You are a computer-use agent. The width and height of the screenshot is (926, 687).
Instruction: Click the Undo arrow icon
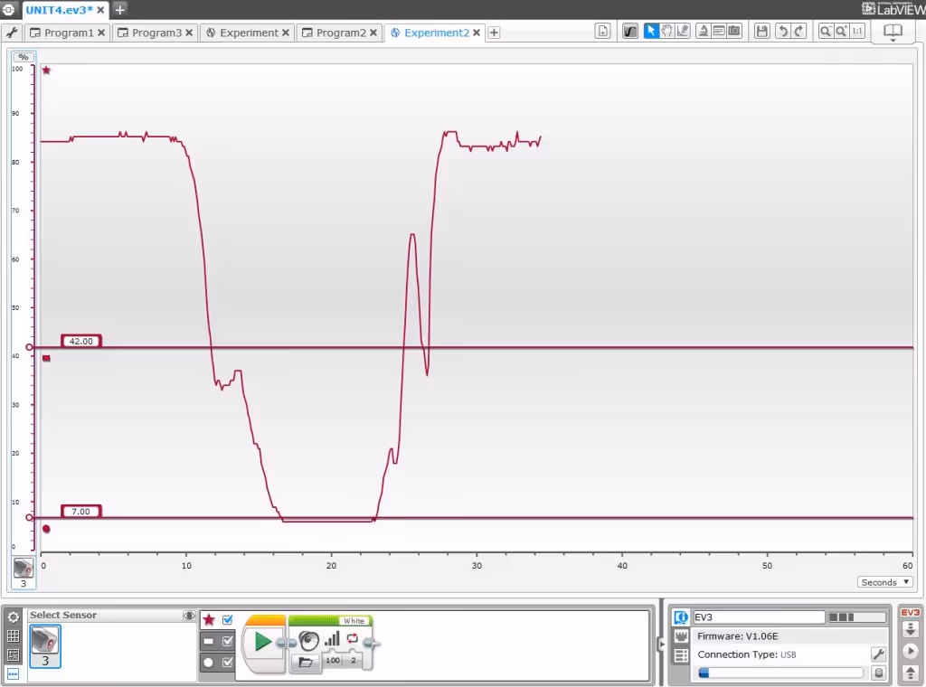coord(783,31)
